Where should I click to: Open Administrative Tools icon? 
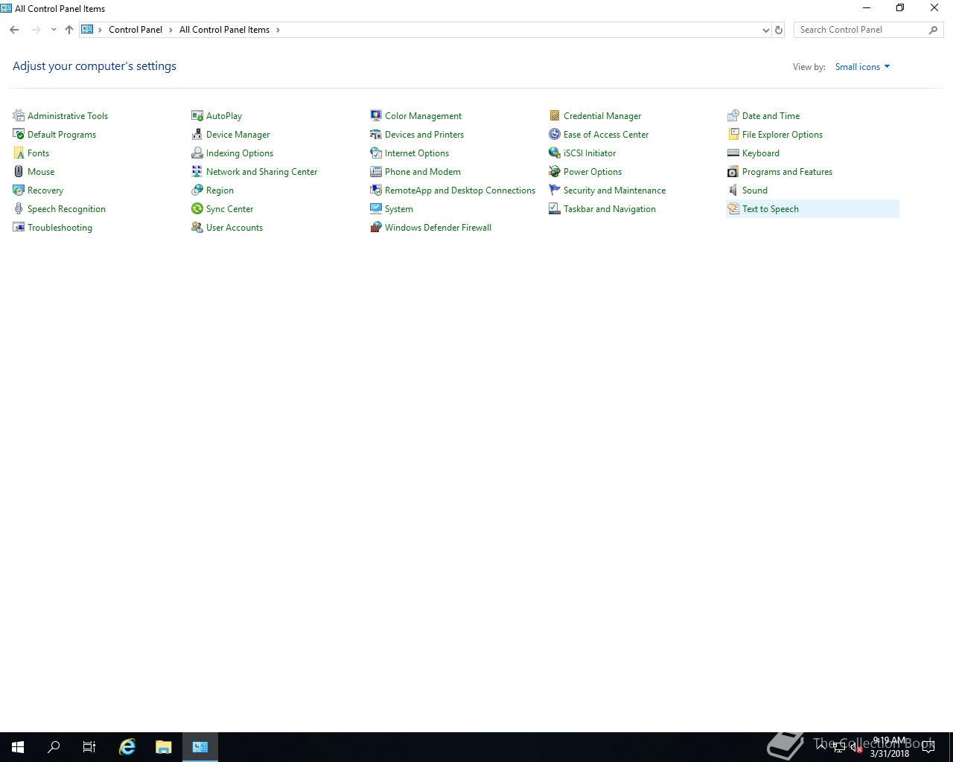point(19,115)
